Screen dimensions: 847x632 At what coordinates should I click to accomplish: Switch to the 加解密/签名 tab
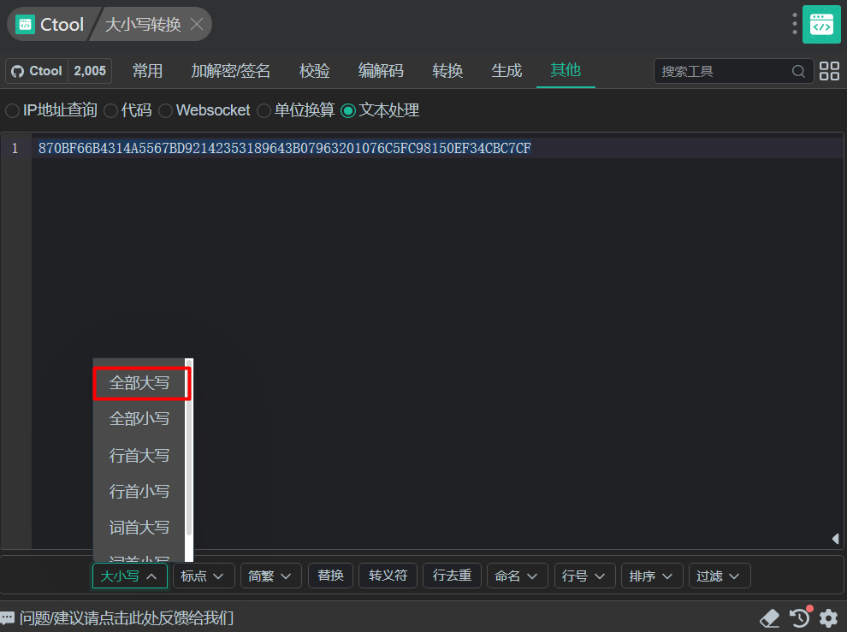(230, 71)
